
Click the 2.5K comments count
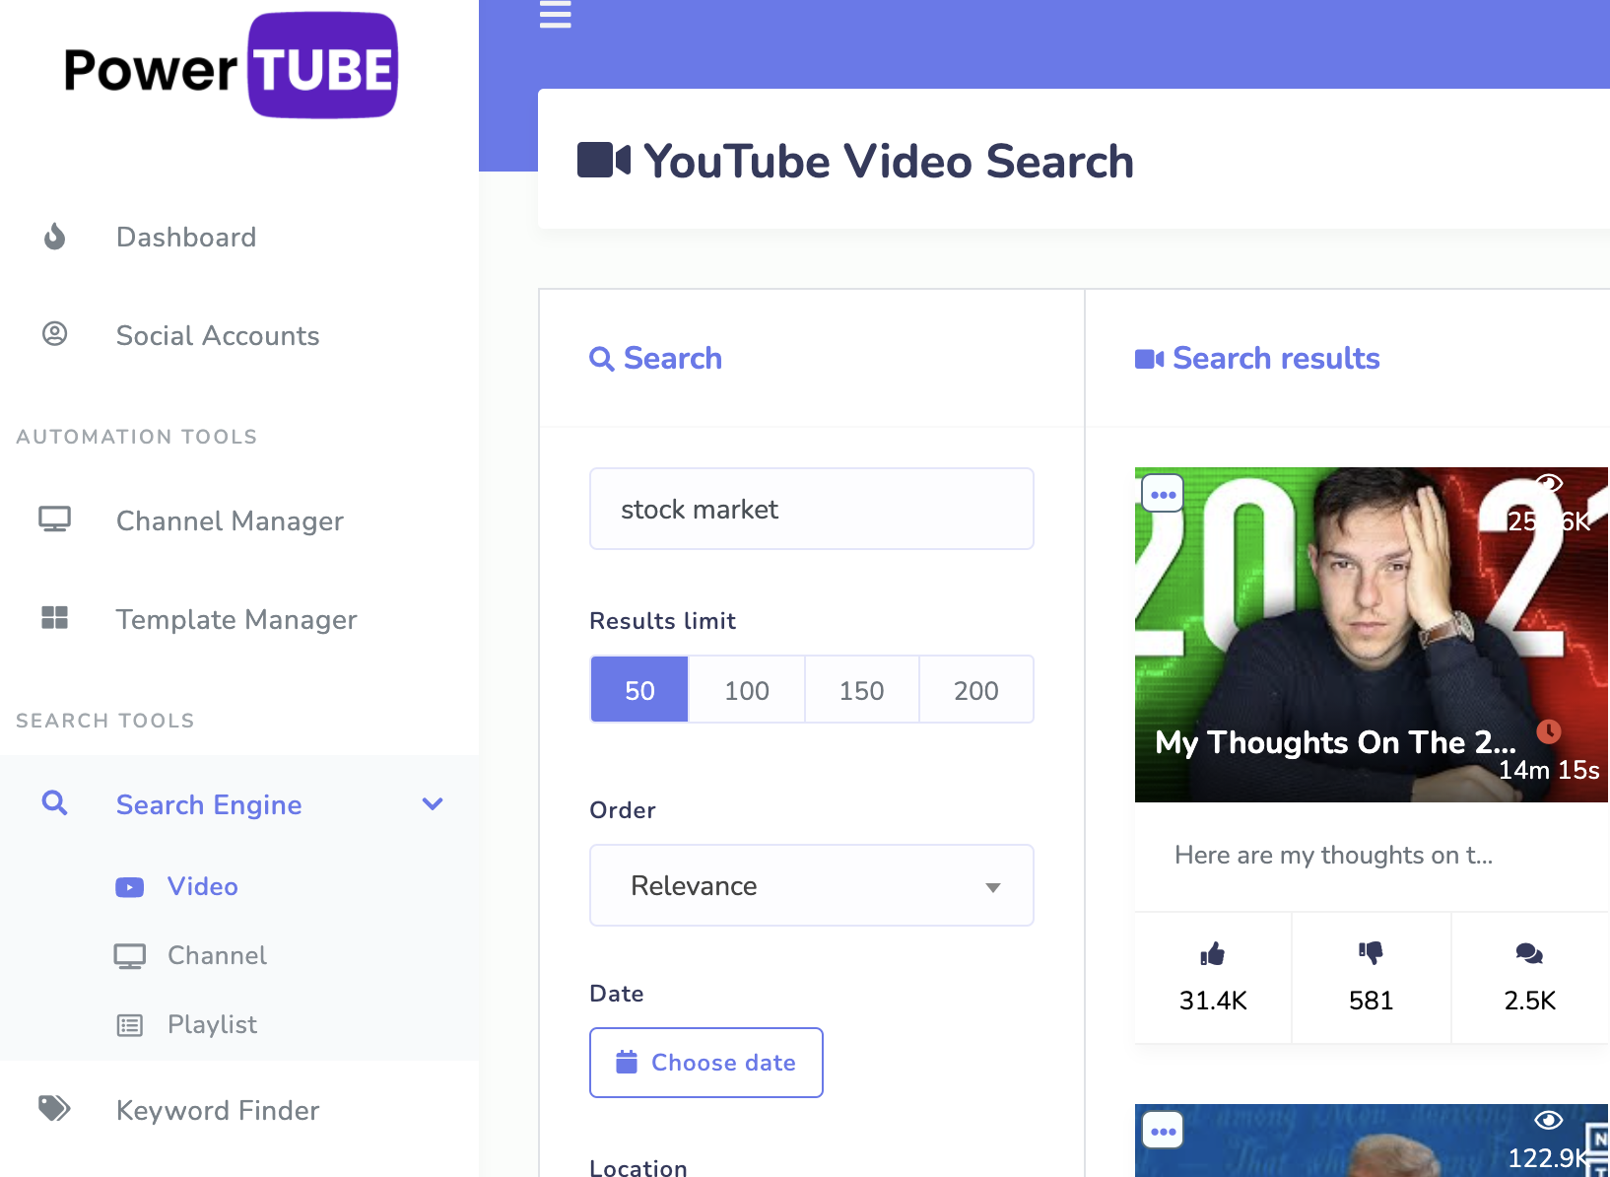point(1529,1001)
